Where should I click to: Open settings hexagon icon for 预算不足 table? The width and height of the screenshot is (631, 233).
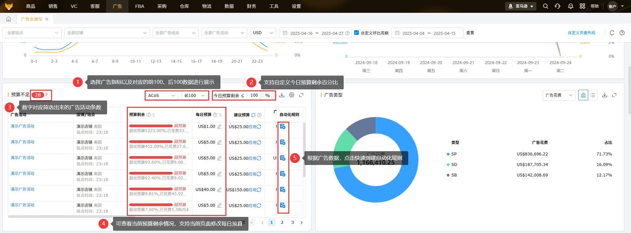point(292,95)
